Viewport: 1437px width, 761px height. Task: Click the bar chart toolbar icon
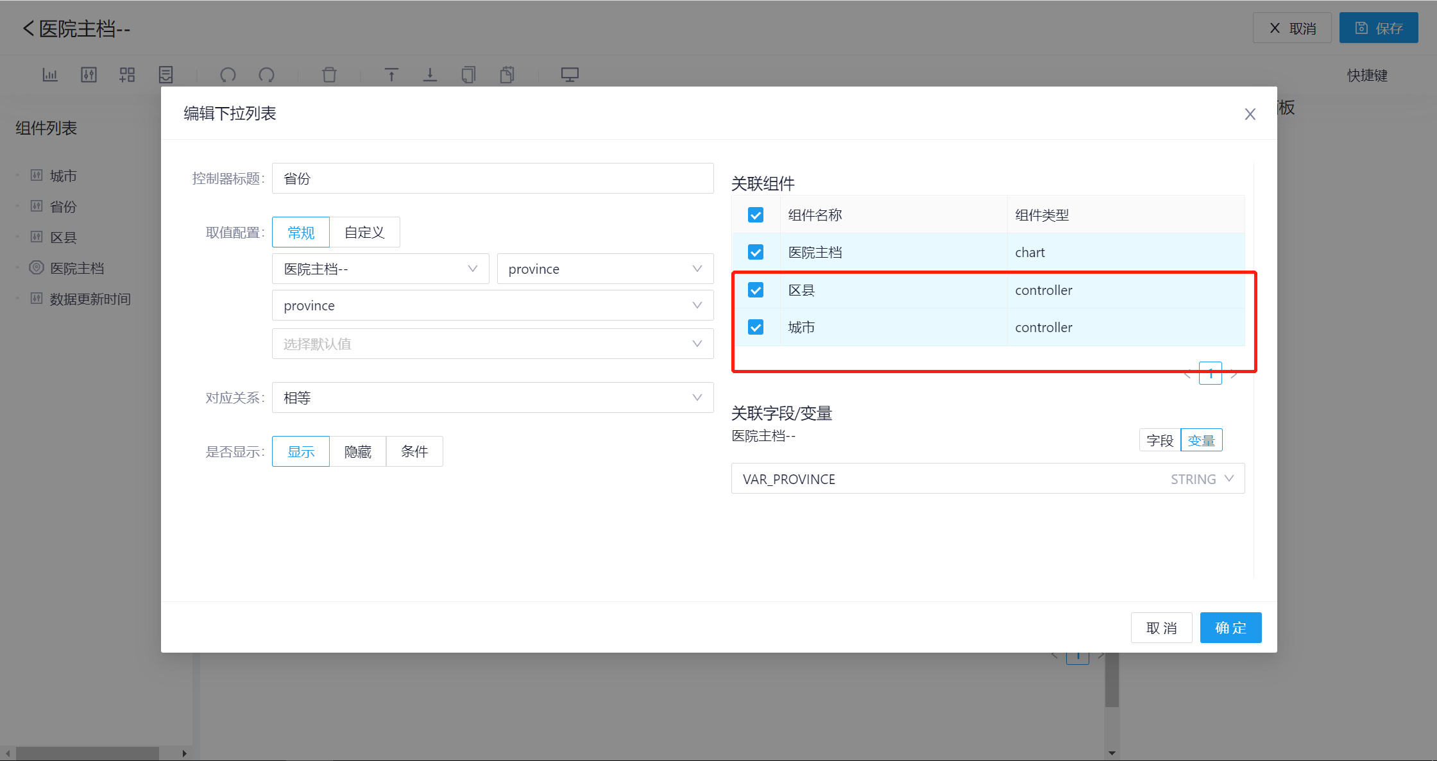coord(50,75)
